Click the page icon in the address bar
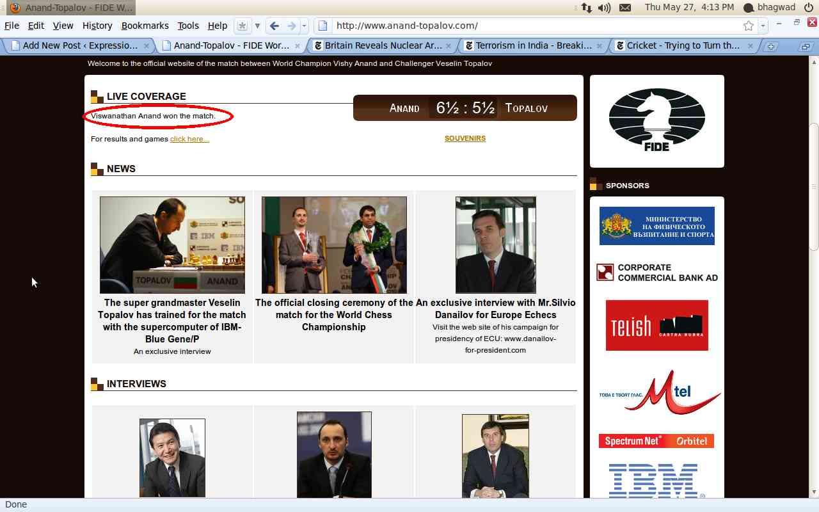The image size is (819, 512). click(323, 26)
